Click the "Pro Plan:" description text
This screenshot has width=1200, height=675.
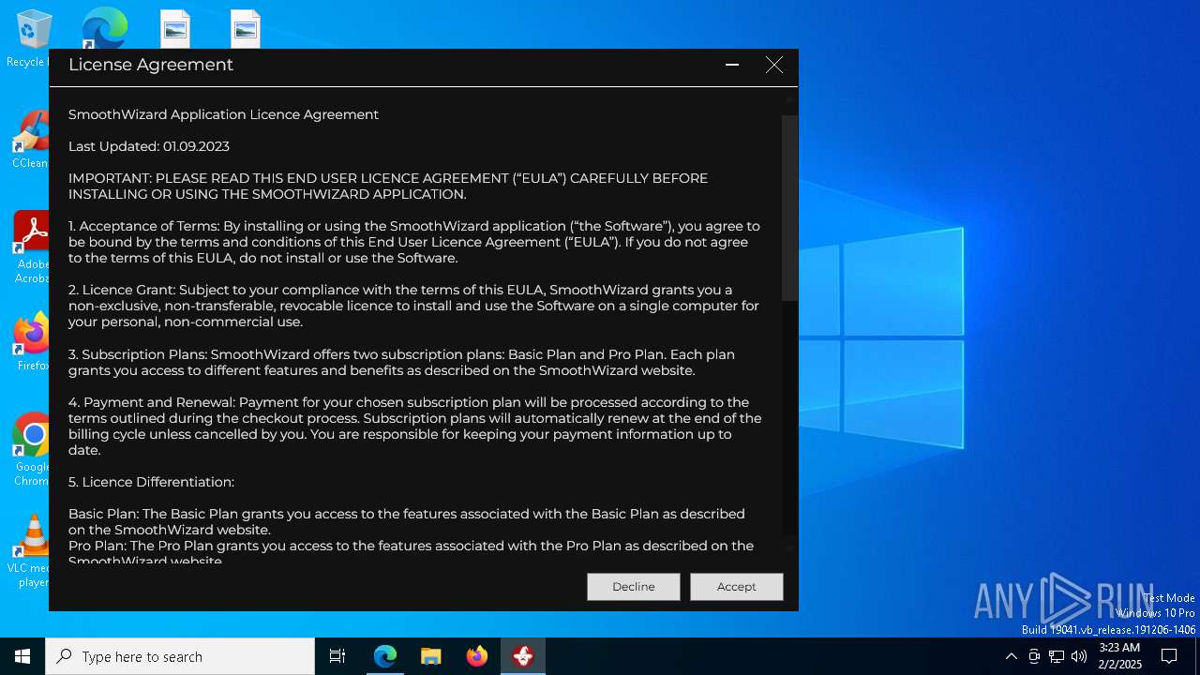(411, 553)
